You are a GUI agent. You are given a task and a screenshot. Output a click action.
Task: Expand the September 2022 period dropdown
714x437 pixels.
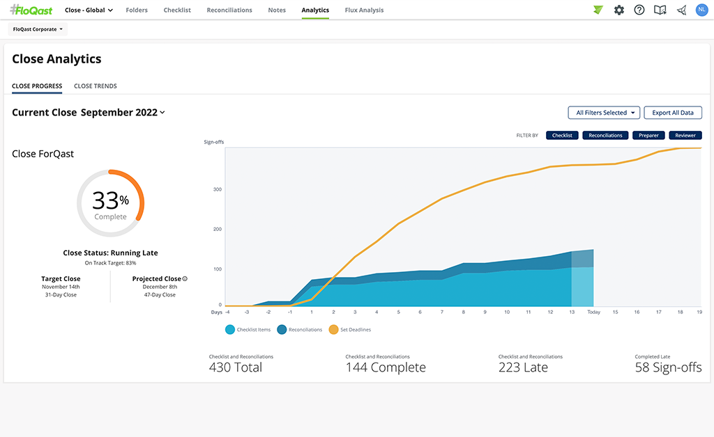pyautogui.click(x=123, y=112)
